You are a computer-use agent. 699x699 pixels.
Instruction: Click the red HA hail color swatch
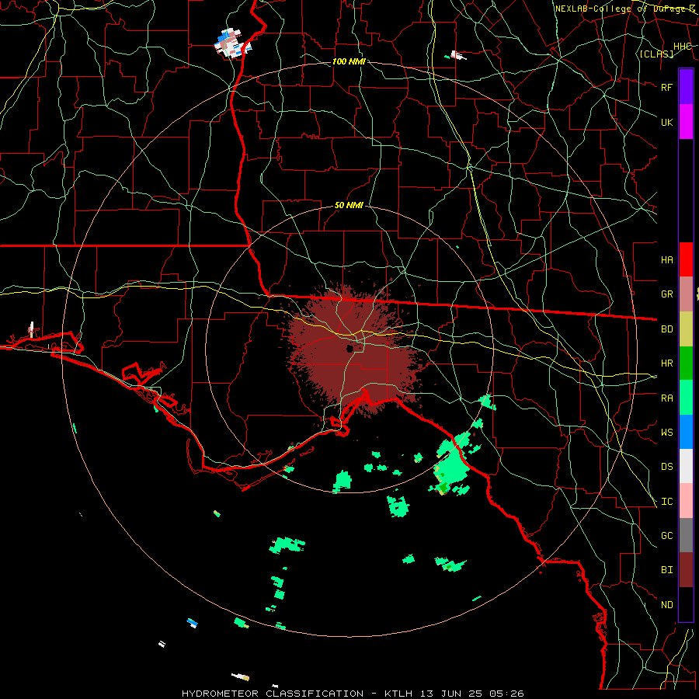pyautogui.click(x=686, y=259)
